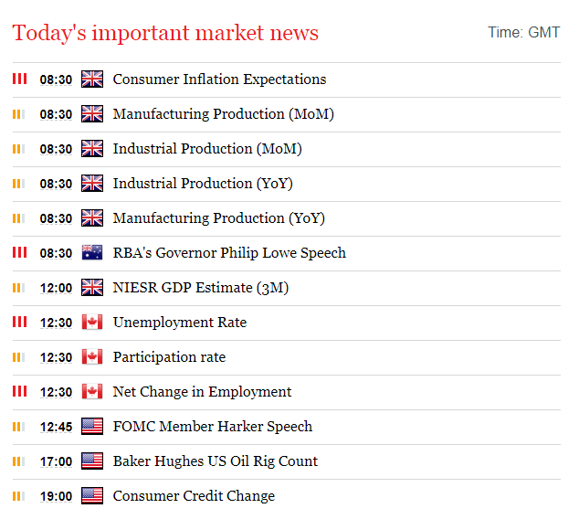Click the US flag beside FOMC Member Harker Speech
This screenshot has height=519, width=579.
(92, 427)
